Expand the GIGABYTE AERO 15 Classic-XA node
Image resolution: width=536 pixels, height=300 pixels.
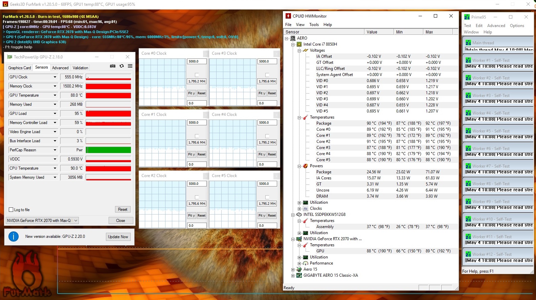point(293,275)
